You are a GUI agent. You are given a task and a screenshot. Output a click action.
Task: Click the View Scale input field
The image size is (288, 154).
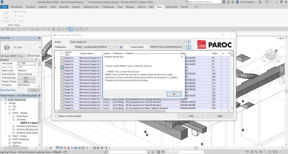coord(26,63)
